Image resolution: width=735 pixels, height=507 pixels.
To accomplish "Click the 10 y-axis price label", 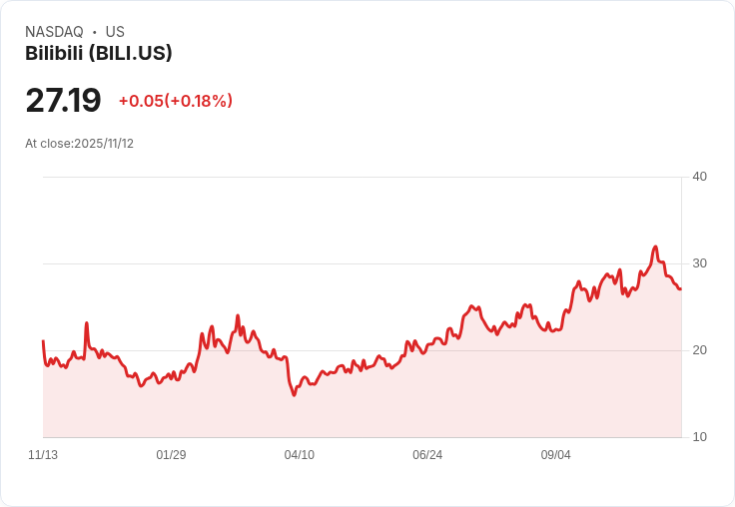I will (699, 437).
